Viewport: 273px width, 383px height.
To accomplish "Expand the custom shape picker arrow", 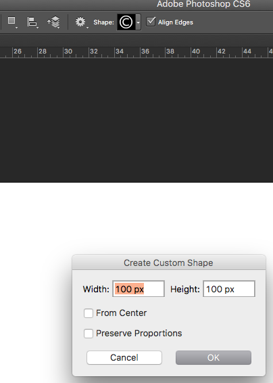I will (138, 22).
